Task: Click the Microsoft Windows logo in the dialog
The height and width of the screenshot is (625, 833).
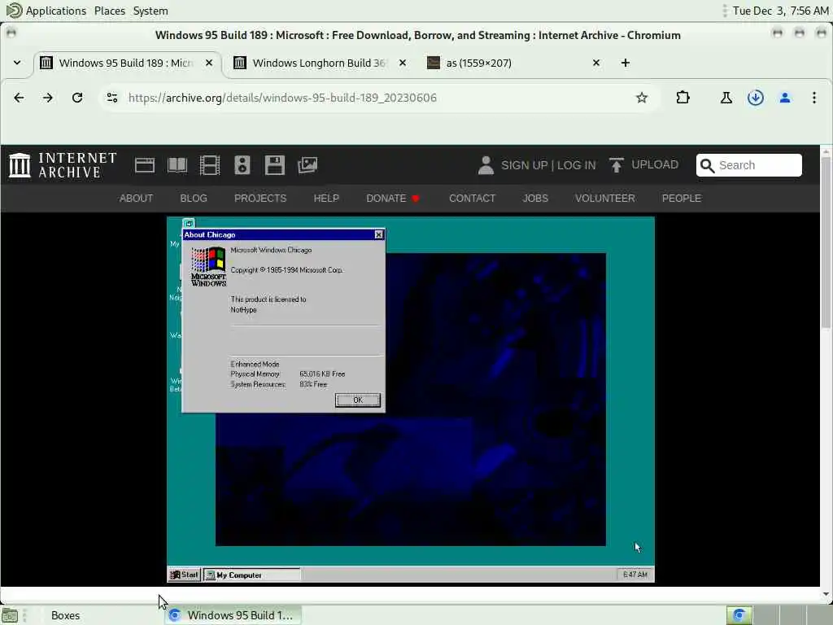Action: [x=208, y=266]
